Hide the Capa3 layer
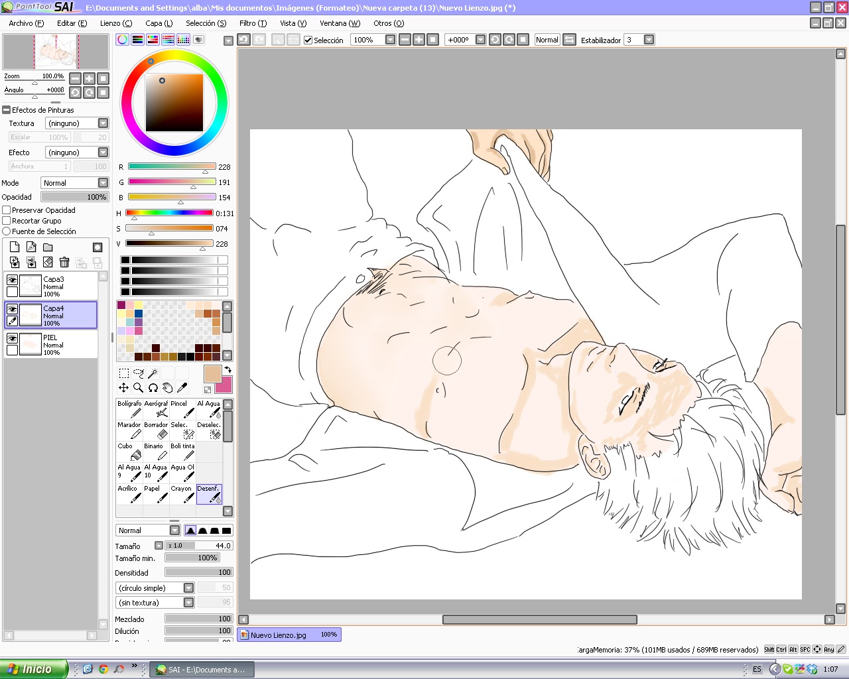This screenshot has height=679, width=849. [12, 280]
